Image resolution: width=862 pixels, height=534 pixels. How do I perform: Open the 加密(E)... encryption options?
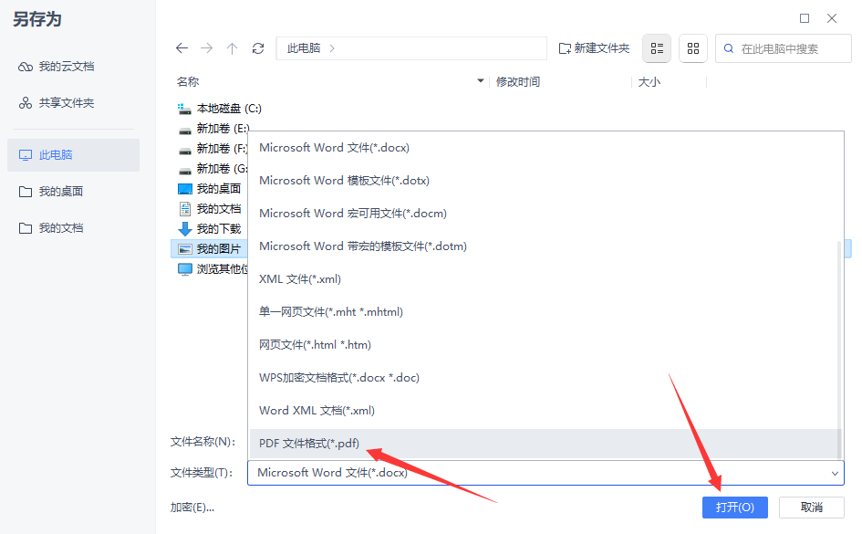point(192,508)
